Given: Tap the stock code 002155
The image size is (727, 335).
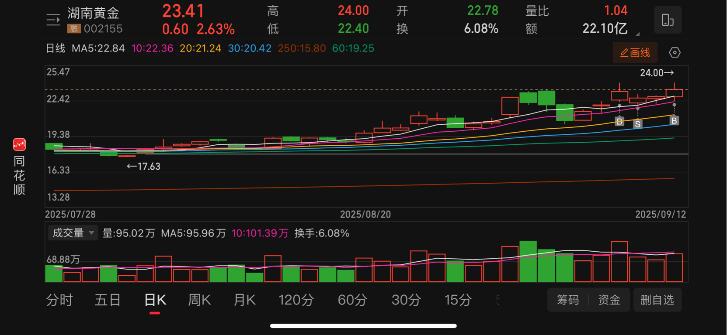Looking at the screenshot, I should 103,29.
